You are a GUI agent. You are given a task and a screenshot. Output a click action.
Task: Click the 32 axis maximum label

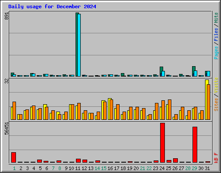[x=6, y=81]
